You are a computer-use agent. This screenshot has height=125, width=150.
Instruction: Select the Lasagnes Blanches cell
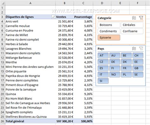click(30, 49)
